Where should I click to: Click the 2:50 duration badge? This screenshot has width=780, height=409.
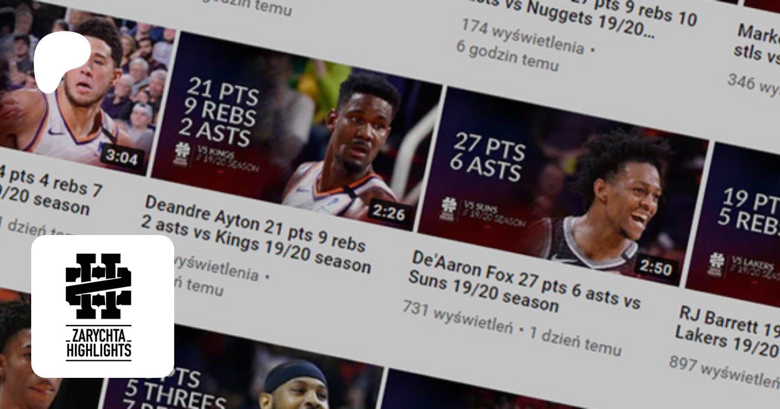656,268
